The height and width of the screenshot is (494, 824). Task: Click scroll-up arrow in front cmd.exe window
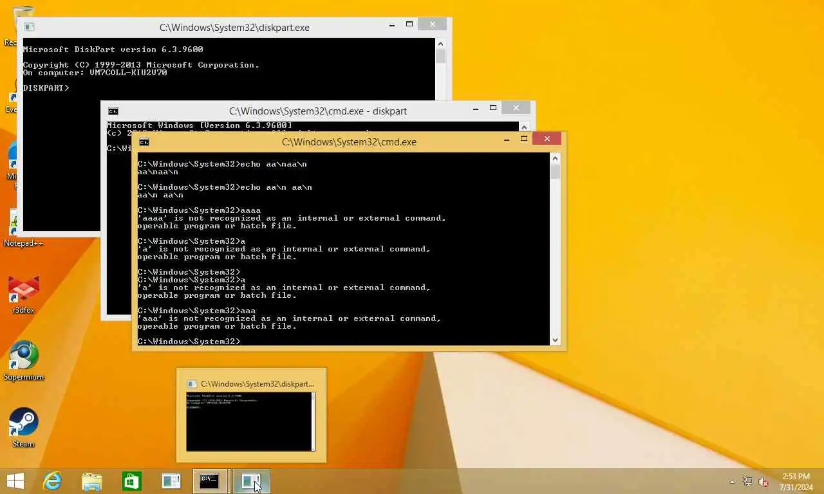[556, 158]
